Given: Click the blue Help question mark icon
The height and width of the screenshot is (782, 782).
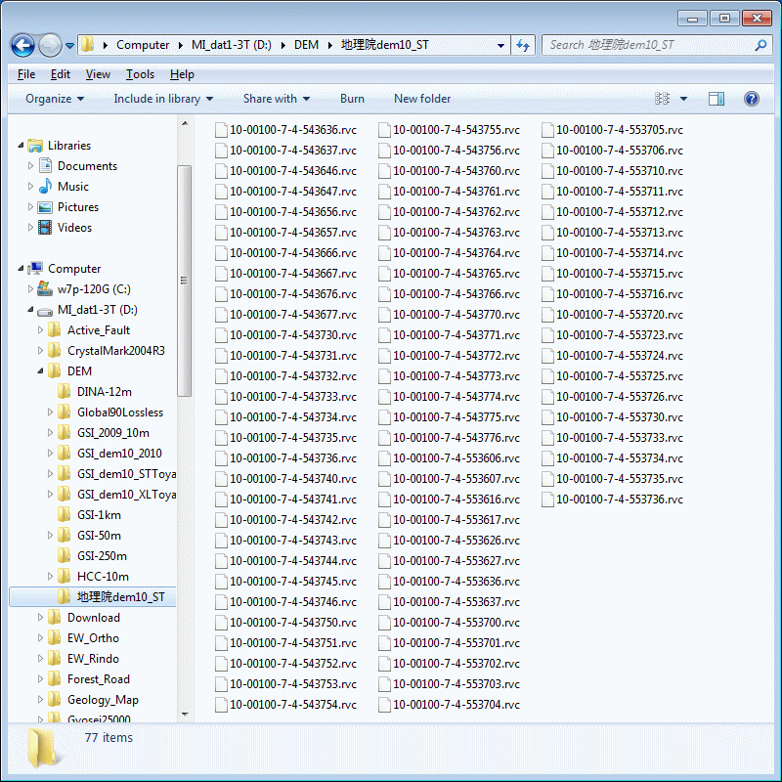Looking at the screenshot, I should [x=752, y=99].
